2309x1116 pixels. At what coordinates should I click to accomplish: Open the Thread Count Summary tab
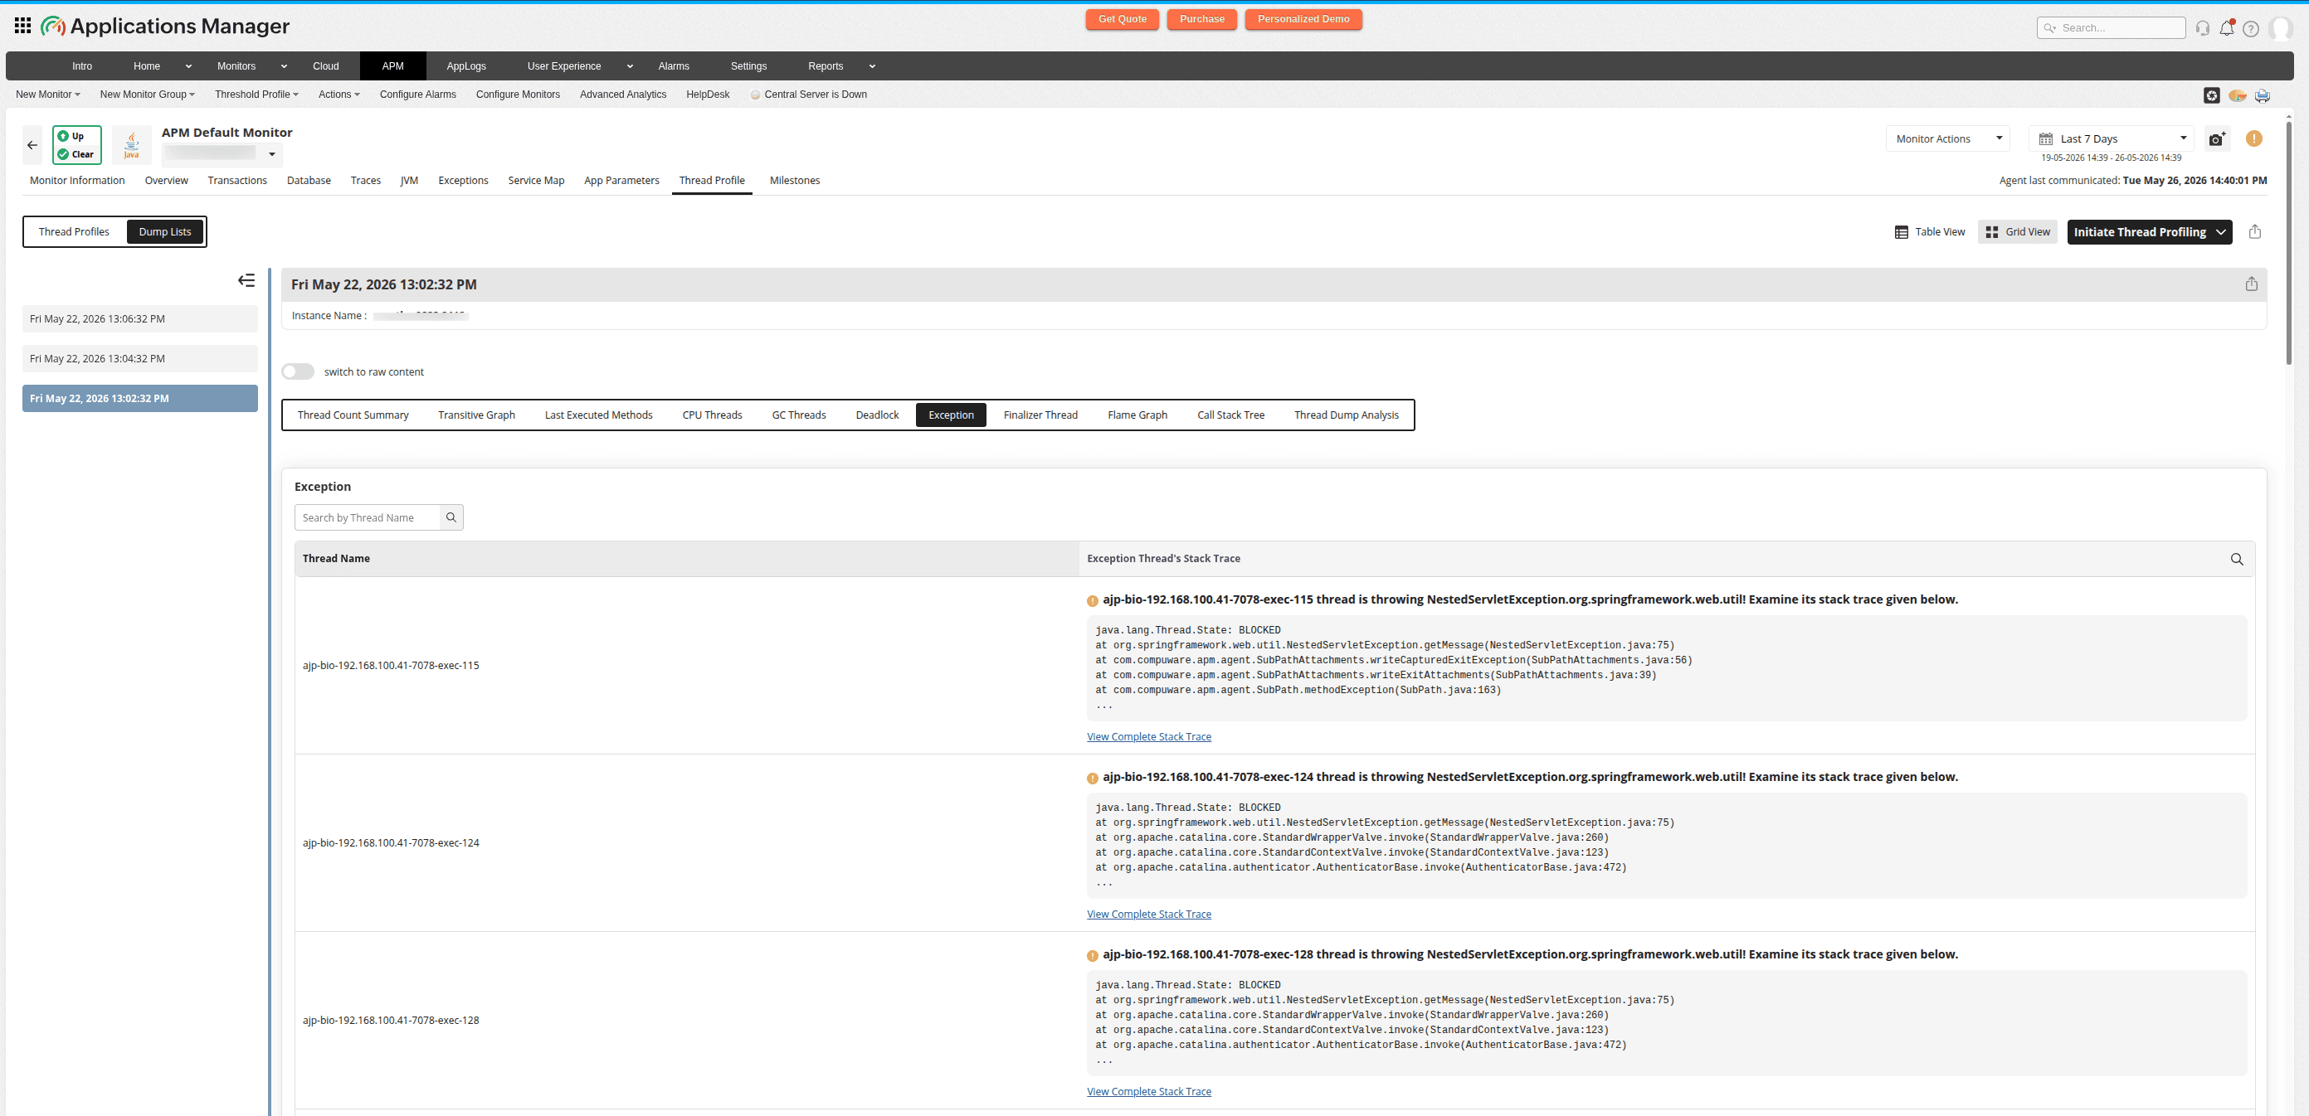click(x=353, y=415)
